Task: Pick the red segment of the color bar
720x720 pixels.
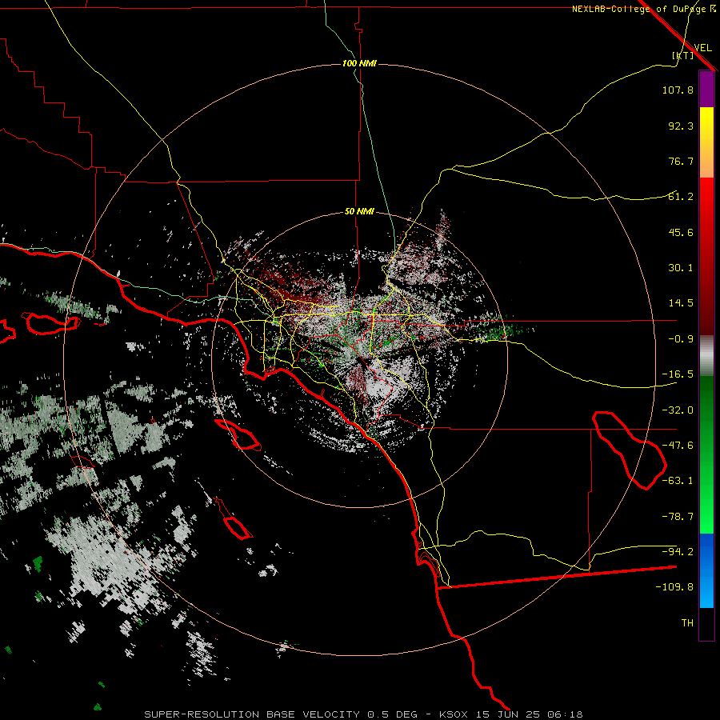Action: (x=706, y=256)
